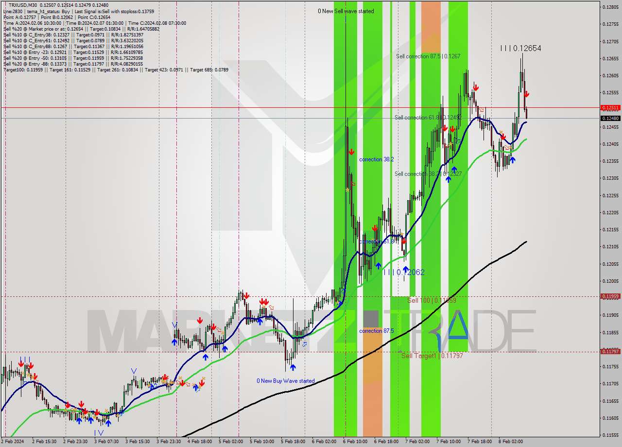Click the '0 New Buy Wave started' label

coord(286,381)
